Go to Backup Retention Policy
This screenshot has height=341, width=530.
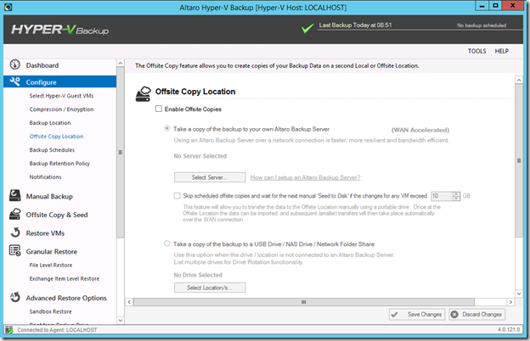pyautogui.click(x=59, y=164)
